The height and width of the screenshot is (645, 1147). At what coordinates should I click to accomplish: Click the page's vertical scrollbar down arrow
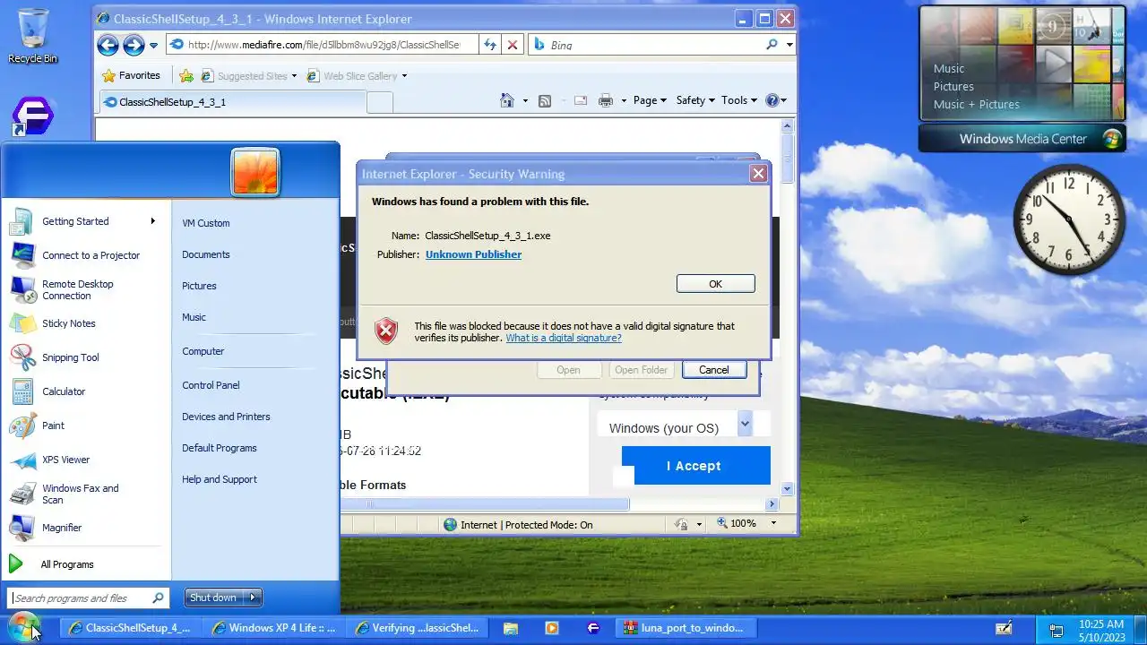point(788,489)
